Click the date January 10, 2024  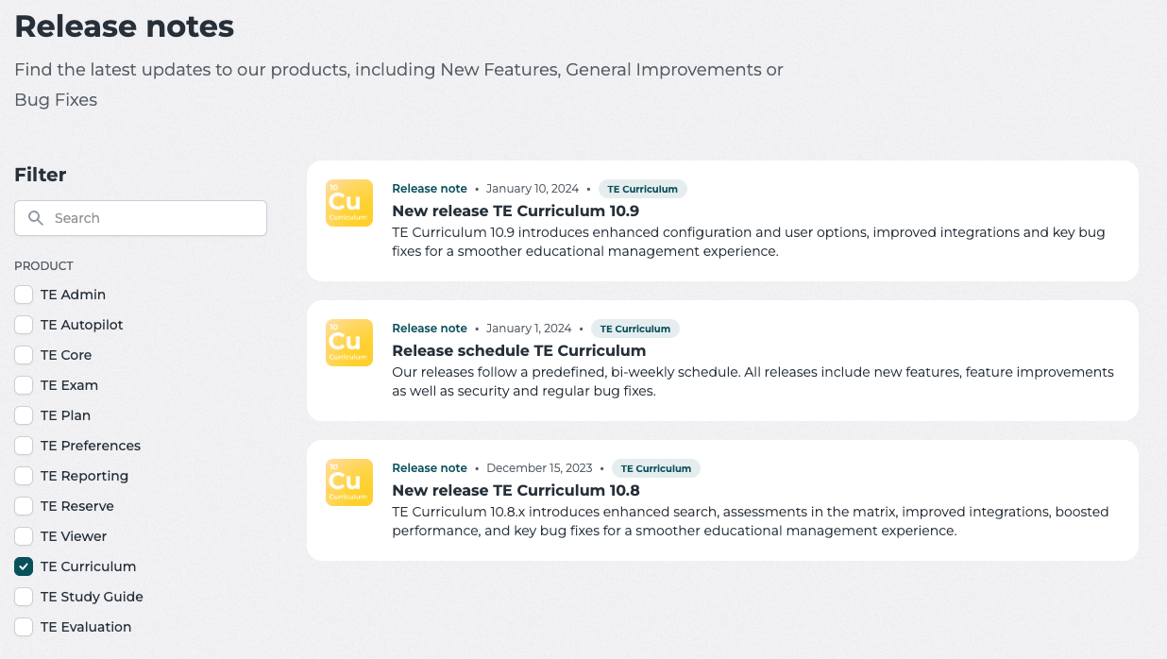[533, 189]
